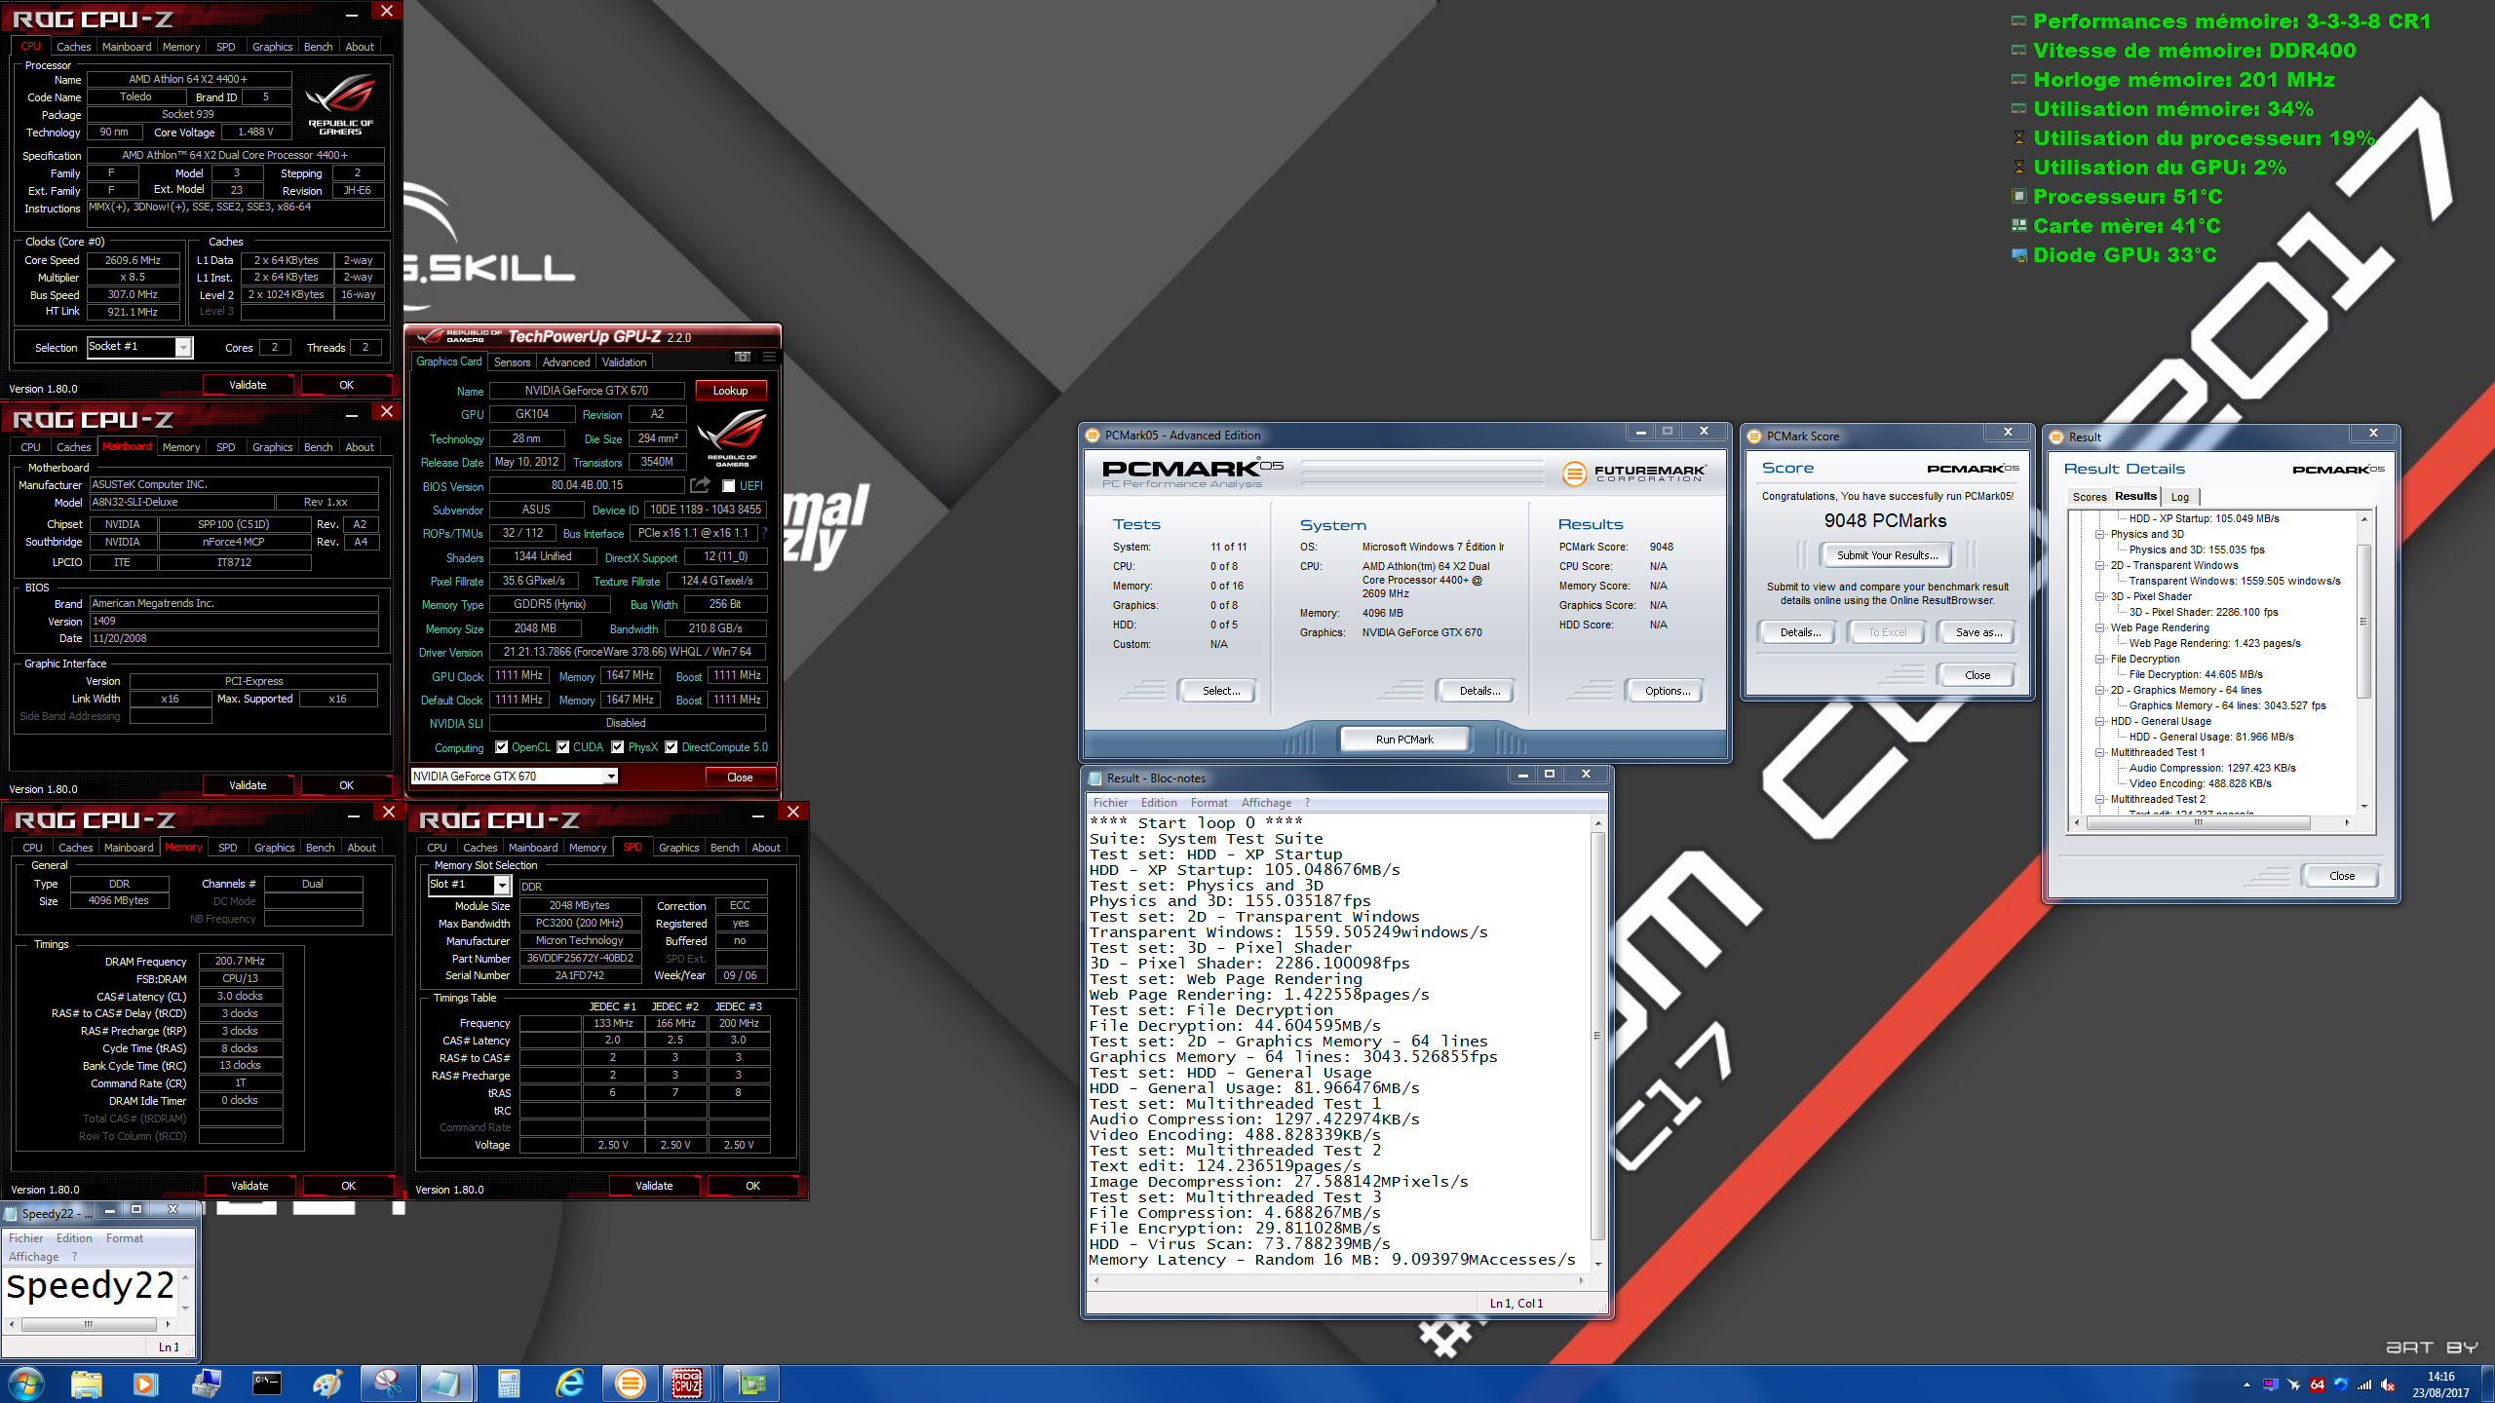The height and width of the screenshot is (1403, 2495).
Task: Open the Sensors tab in GPU-Z
Action: click(512, 362)
